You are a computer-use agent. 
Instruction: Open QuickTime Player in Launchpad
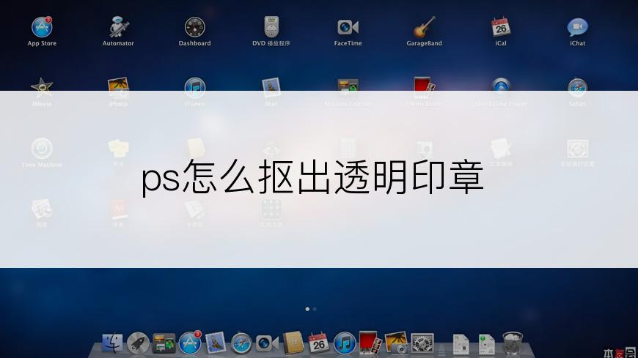(501, 88)
